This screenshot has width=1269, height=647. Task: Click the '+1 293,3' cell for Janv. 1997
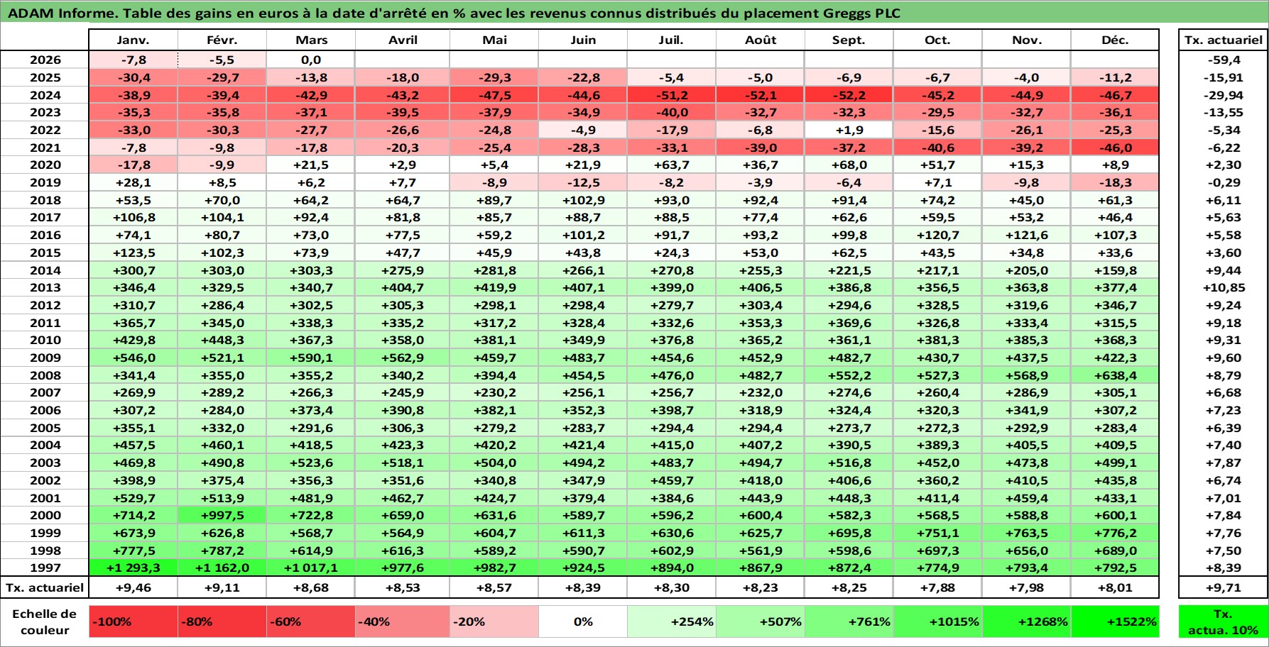click(x=133, y=568)
